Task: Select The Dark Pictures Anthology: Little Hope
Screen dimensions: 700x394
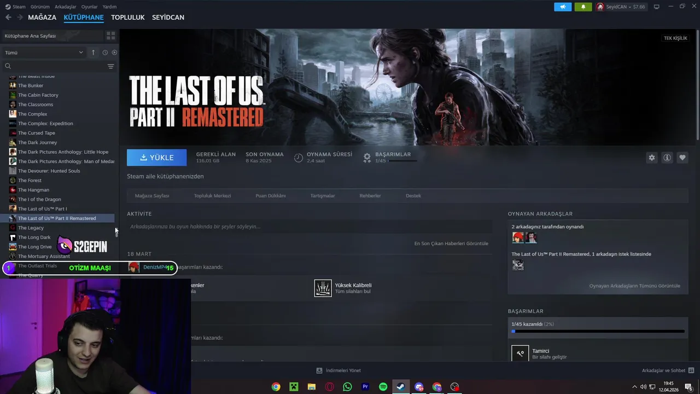Action: (x=63, y=152)
